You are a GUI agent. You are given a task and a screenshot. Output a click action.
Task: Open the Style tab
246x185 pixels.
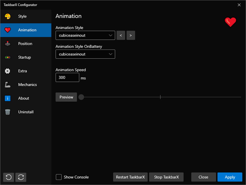pyautogui.click(x=26, y=16)
